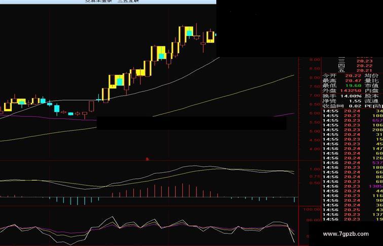Click the 0.75 MACD axis label
This screenshot has width=383, height=246.
[315, 176]
